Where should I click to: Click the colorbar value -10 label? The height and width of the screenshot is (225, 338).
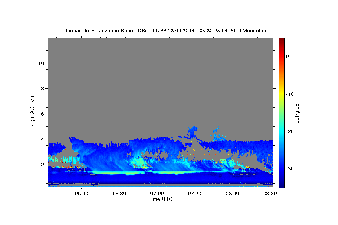point(290,94)
